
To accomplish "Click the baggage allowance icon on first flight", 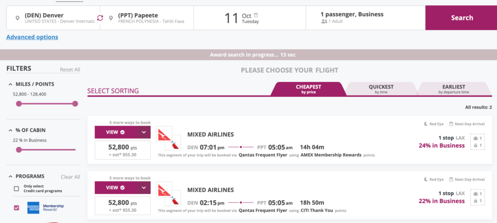I will click(x=477, y=142).
